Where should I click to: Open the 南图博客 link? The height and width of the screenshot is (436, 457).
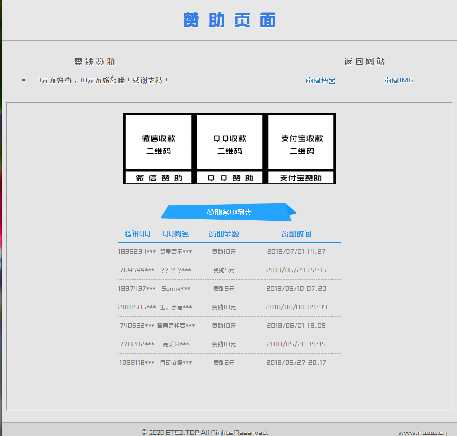click(321, 80)
